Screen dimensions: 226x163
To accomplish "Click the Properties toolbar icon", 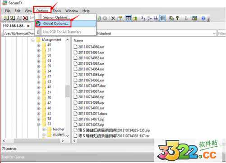I will tap(120, 19).
